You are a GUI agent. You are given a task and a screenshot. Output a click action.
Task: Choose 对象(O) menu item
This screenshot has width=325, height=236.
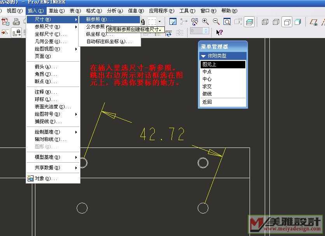[52, 178]
